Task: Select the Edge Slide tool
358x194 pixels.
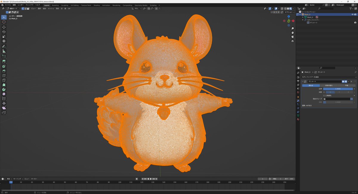Action: (x=4, y=99)
